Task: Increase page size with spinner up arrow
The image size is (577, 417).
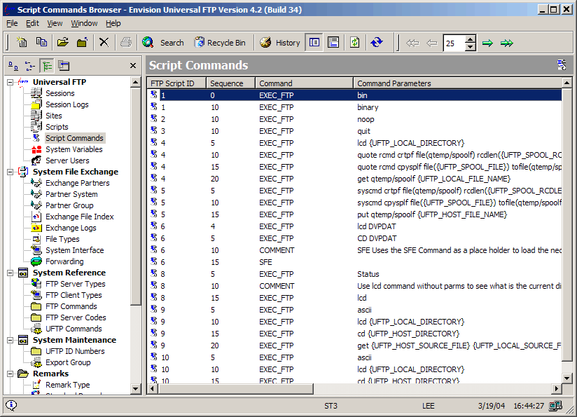Action: coord(471,39)
